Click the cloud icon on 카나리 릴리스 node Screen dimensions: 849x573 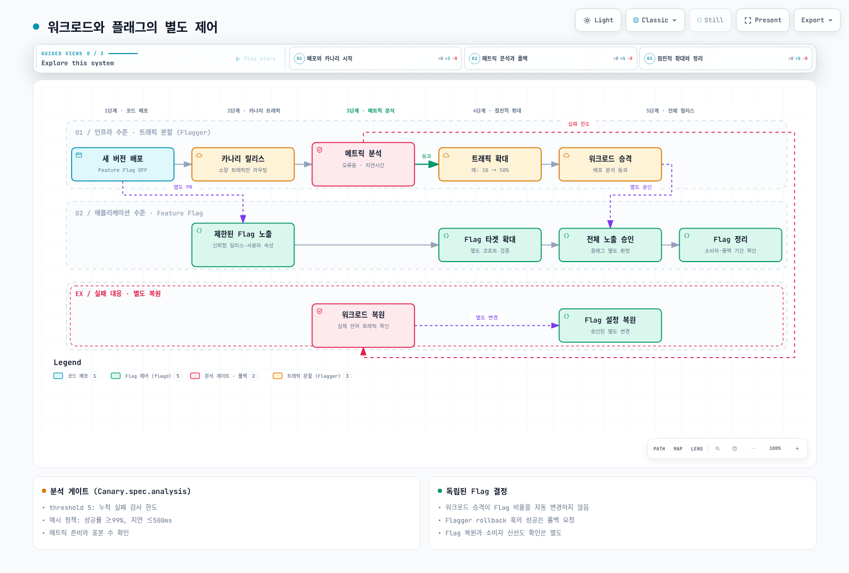point(199,155)
